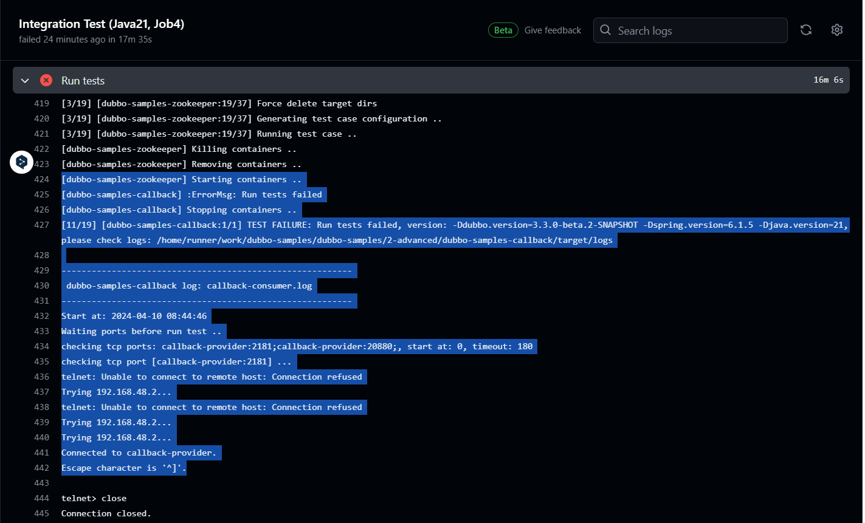Image resolution: width=865 pixels, height=523 pixels.
Task: Focus the Search logs input field
Action: [x=699, y=30]
